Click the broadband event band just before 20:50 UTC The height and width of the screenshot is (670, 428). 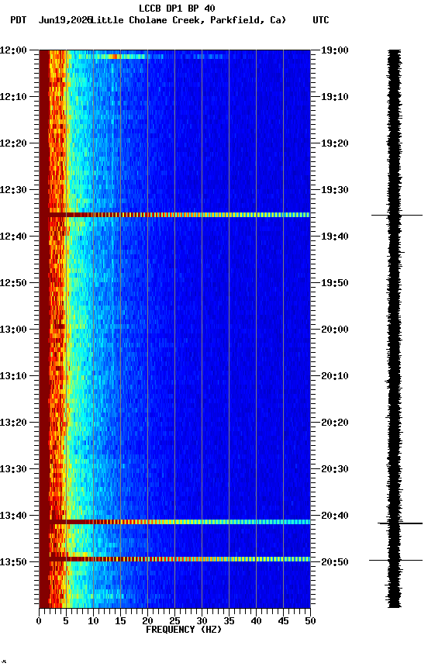(x=174, y=559)
